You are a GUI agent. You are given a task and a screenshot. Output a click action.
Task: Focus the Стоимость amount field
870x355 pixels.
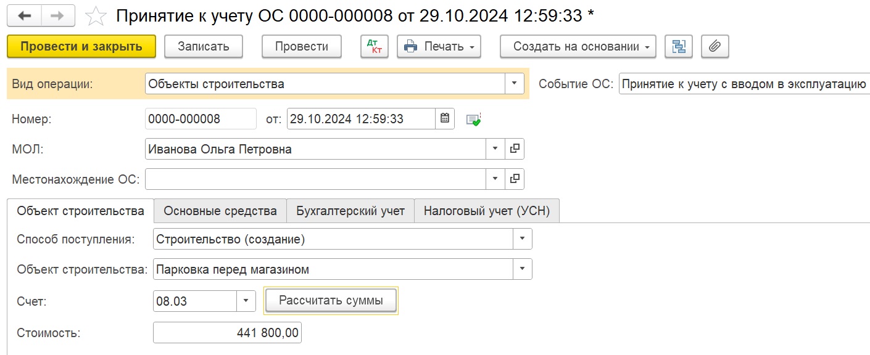[227, 333]
